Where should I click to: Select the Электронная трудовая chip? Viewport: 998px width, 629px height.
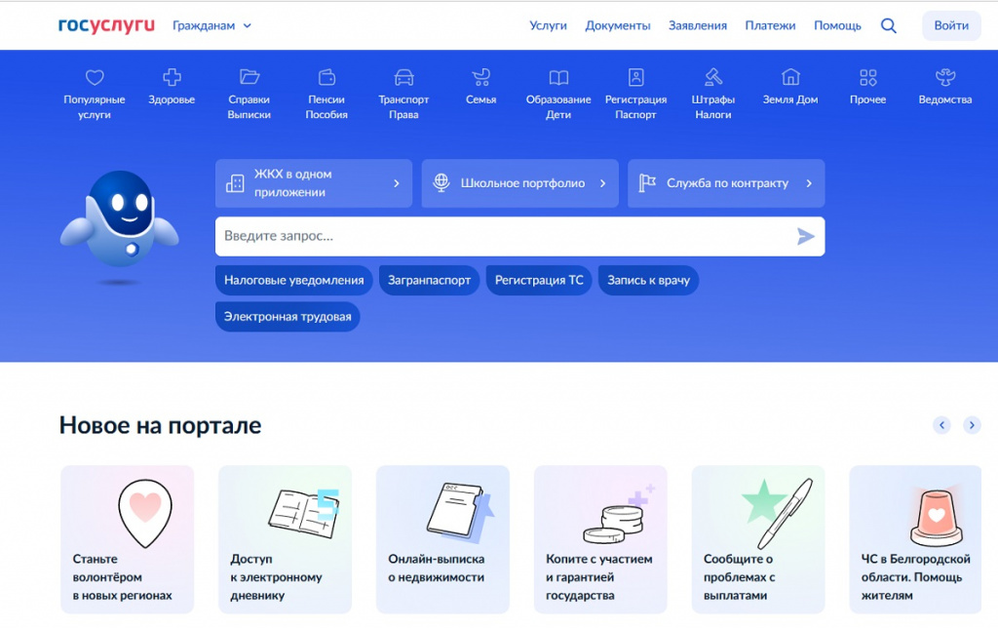(288, 316)
